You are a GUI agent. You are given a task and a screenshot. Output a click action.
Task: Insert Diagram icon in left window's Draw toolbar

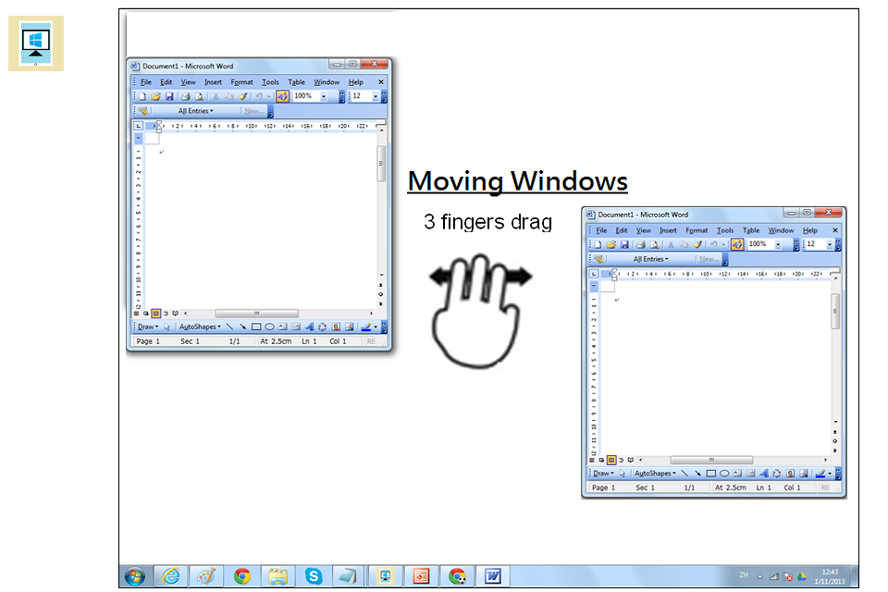point(322,327)
